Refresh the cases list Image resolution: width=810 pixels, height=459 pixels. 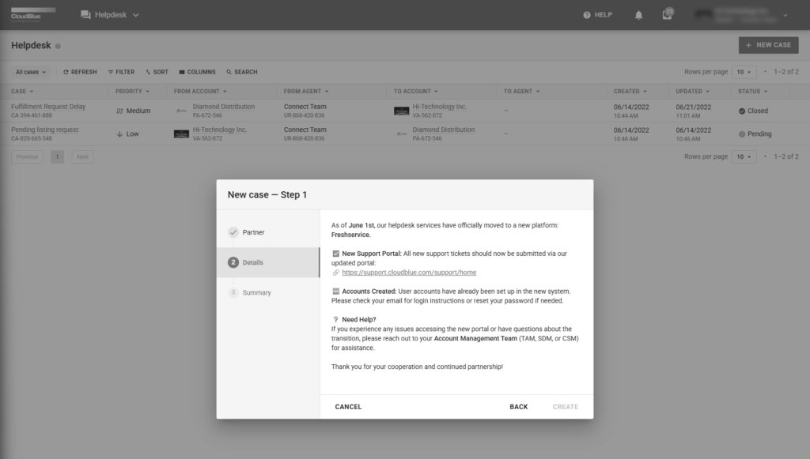point(80,72)
